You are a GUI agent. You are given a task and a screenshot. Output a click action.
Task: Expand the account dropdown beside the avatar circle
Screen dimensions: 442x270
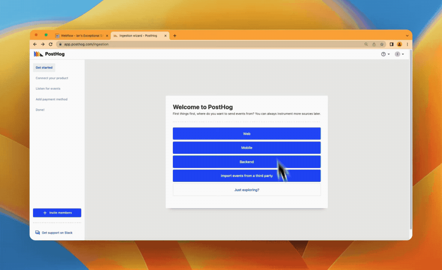(402, 54)
